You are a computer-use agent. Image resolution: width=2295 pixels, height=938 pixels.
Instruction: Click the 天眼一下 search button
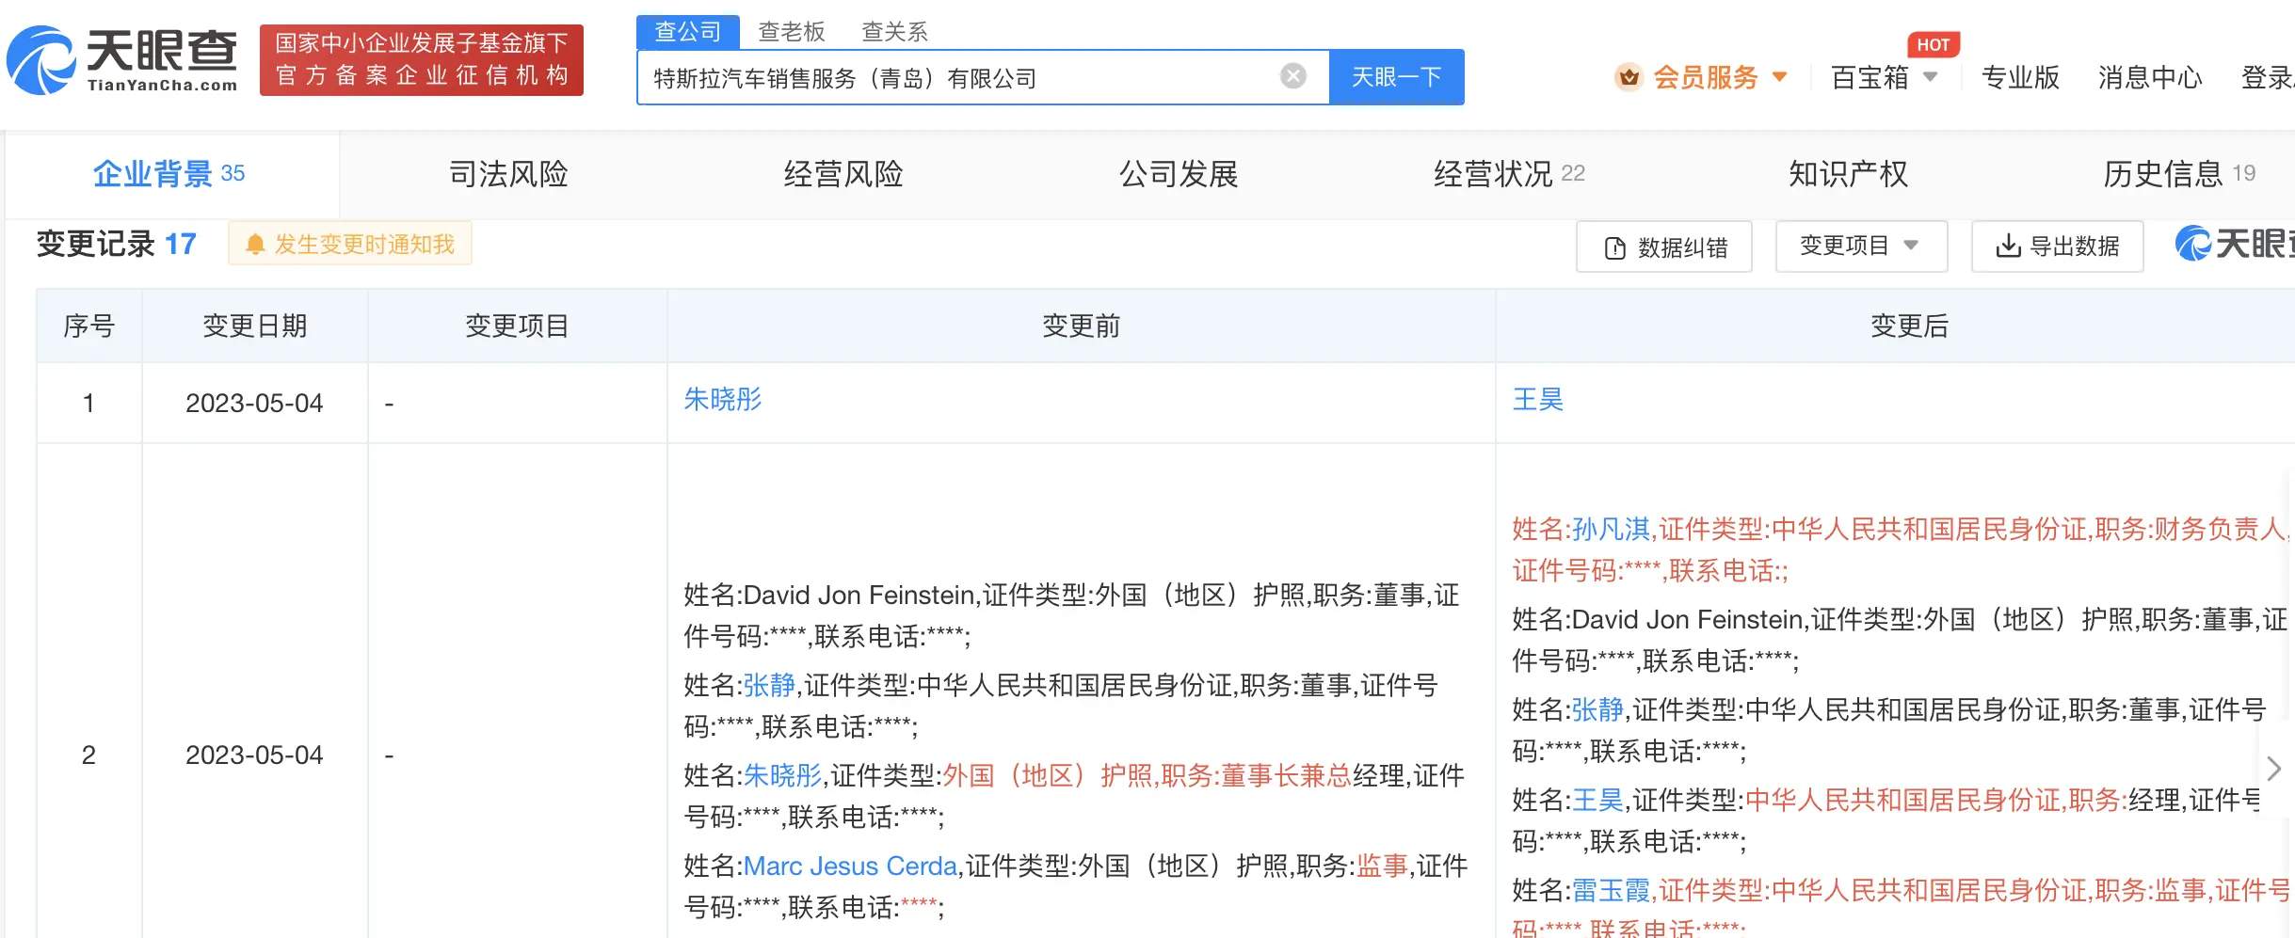pyautogui.click(x=1397, y=77)
